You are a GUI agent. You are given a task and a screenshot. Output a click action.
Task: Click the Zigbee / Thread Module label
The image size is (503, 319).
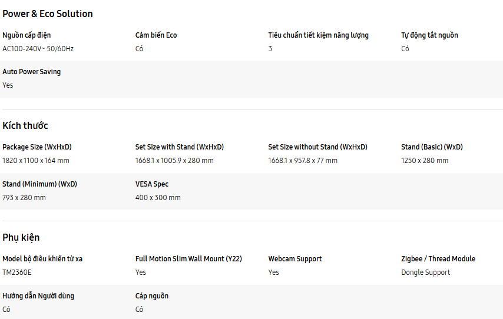pos(438,259)
